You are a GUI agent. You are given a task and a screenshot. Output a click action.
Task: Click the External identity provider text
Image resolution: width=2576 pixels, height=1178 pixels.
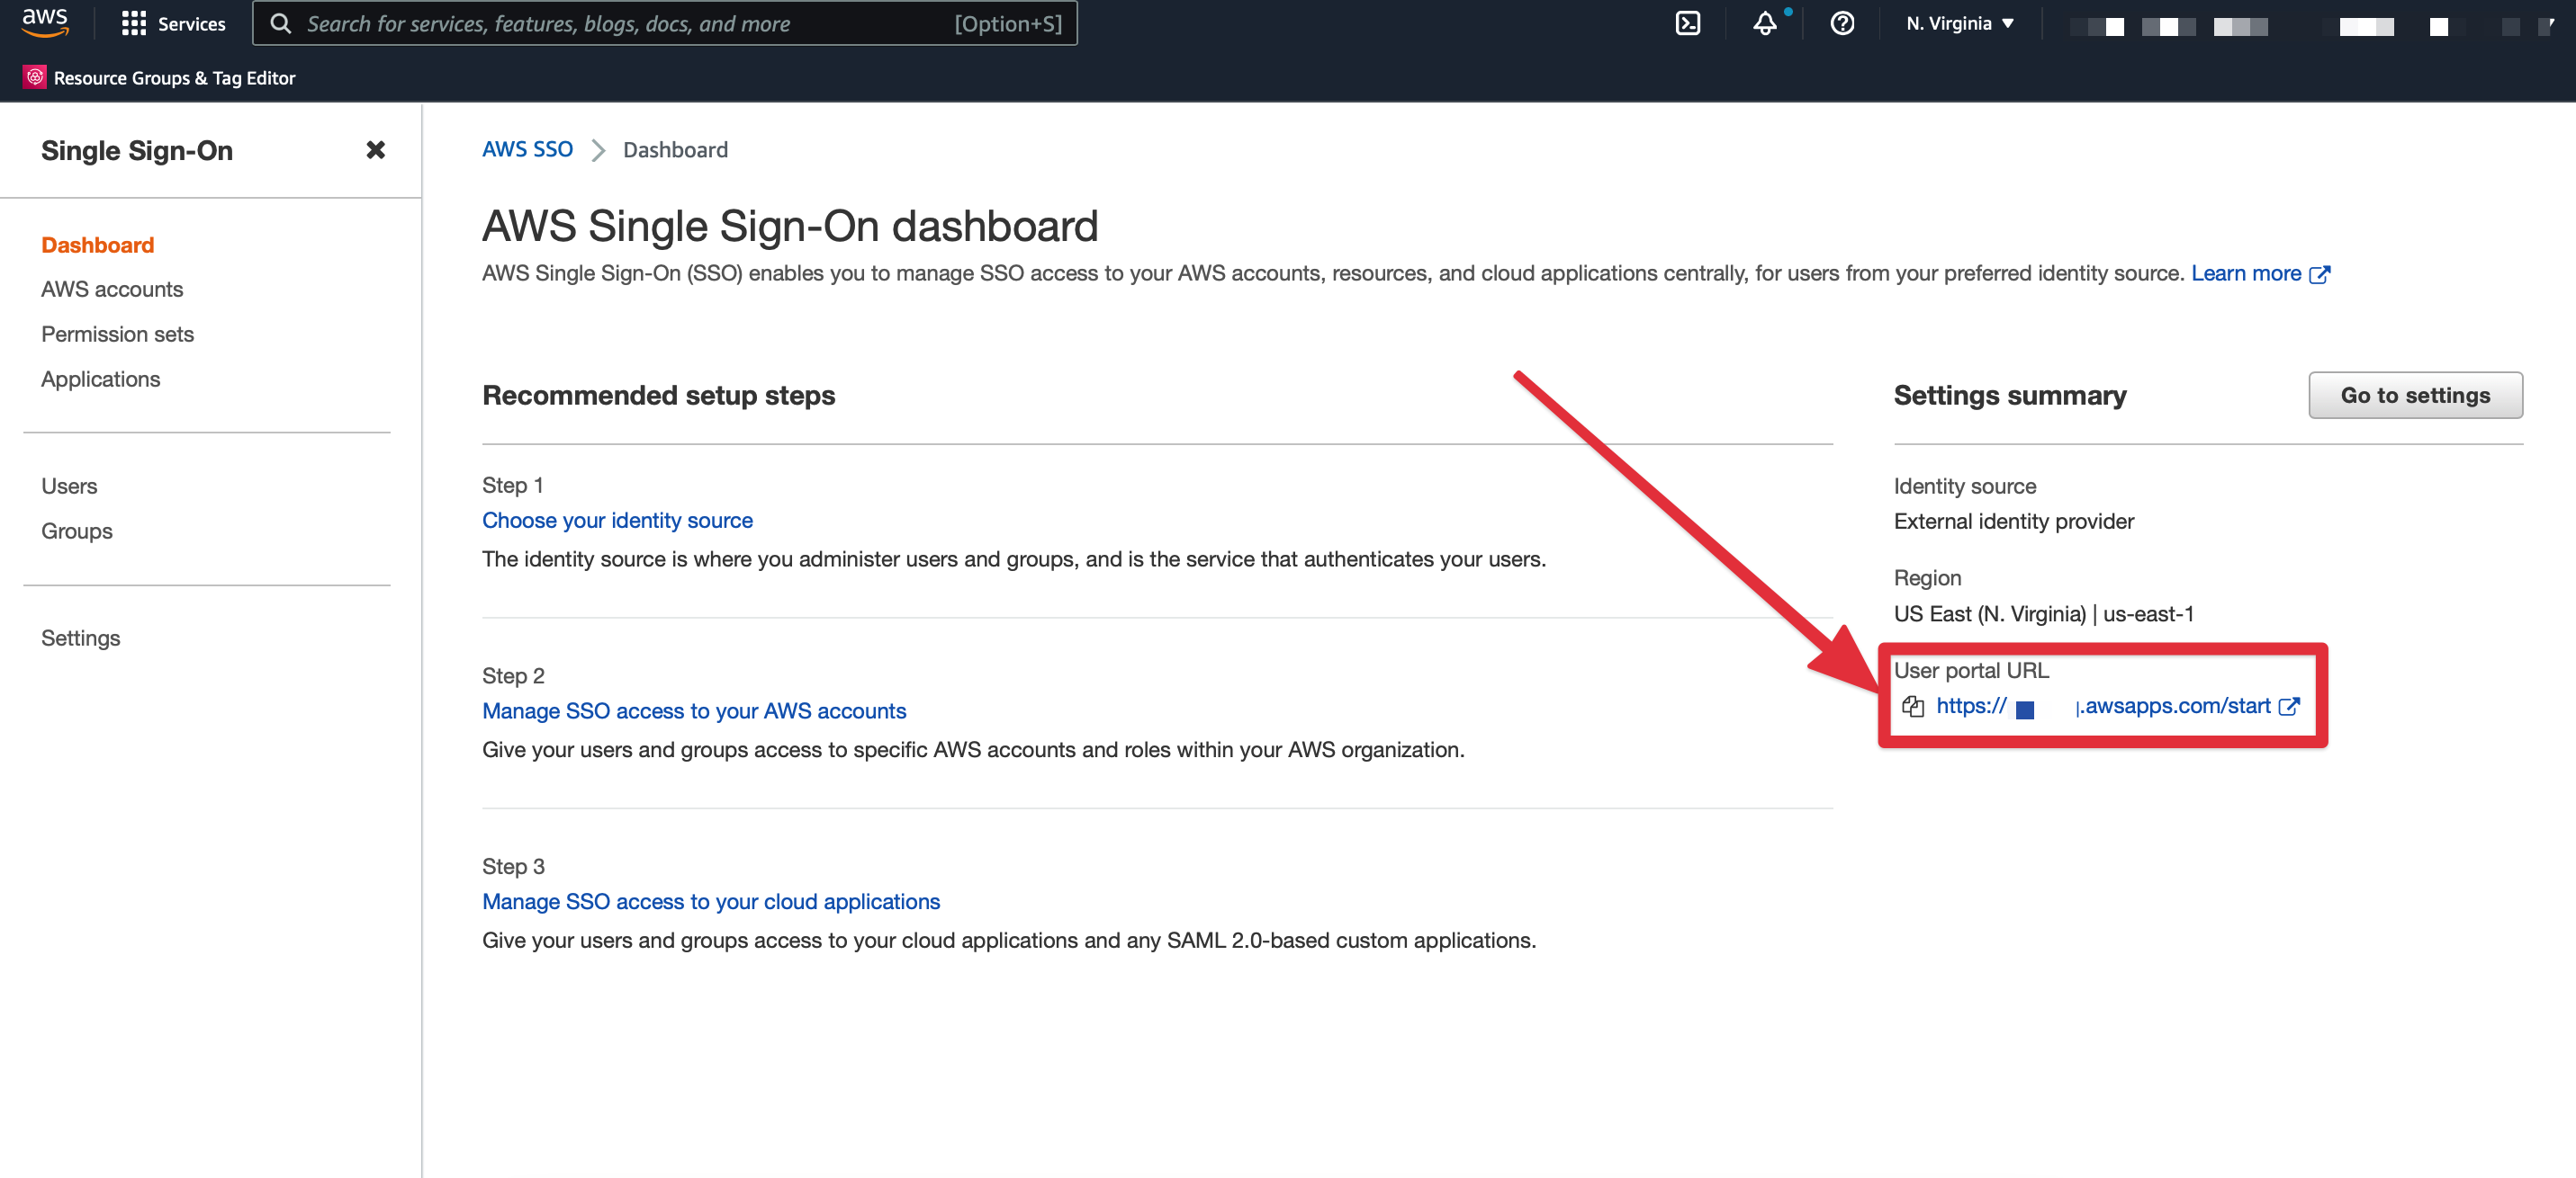tap(2013, 522)
